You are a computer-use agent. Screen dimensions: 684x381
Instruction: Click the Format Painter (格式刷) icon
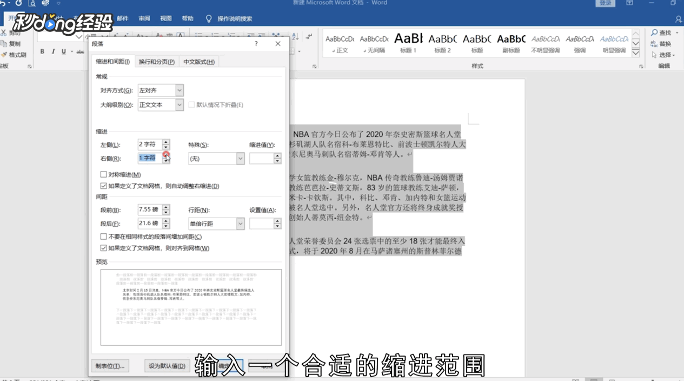[3, 55]
